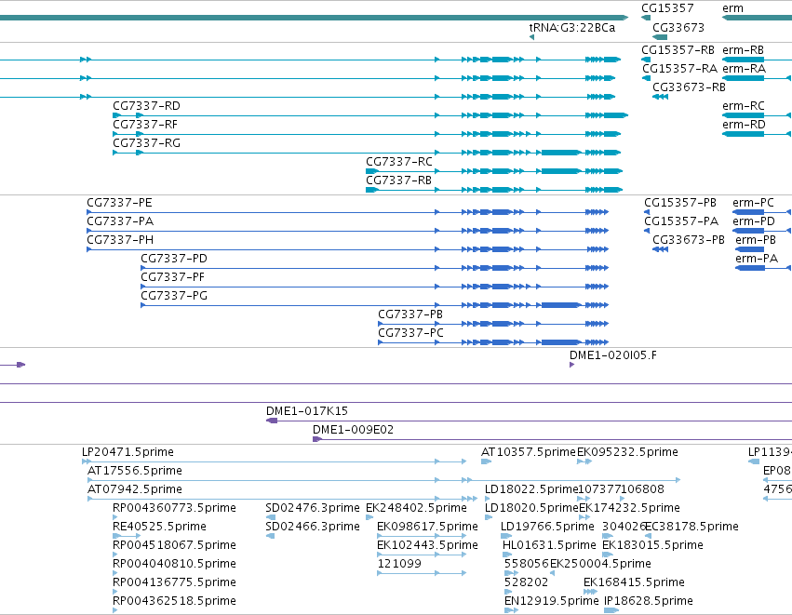This screenshot has width=792, height=615.
Task: Select the CG15357-PA protein label
Action: (681, 221)
